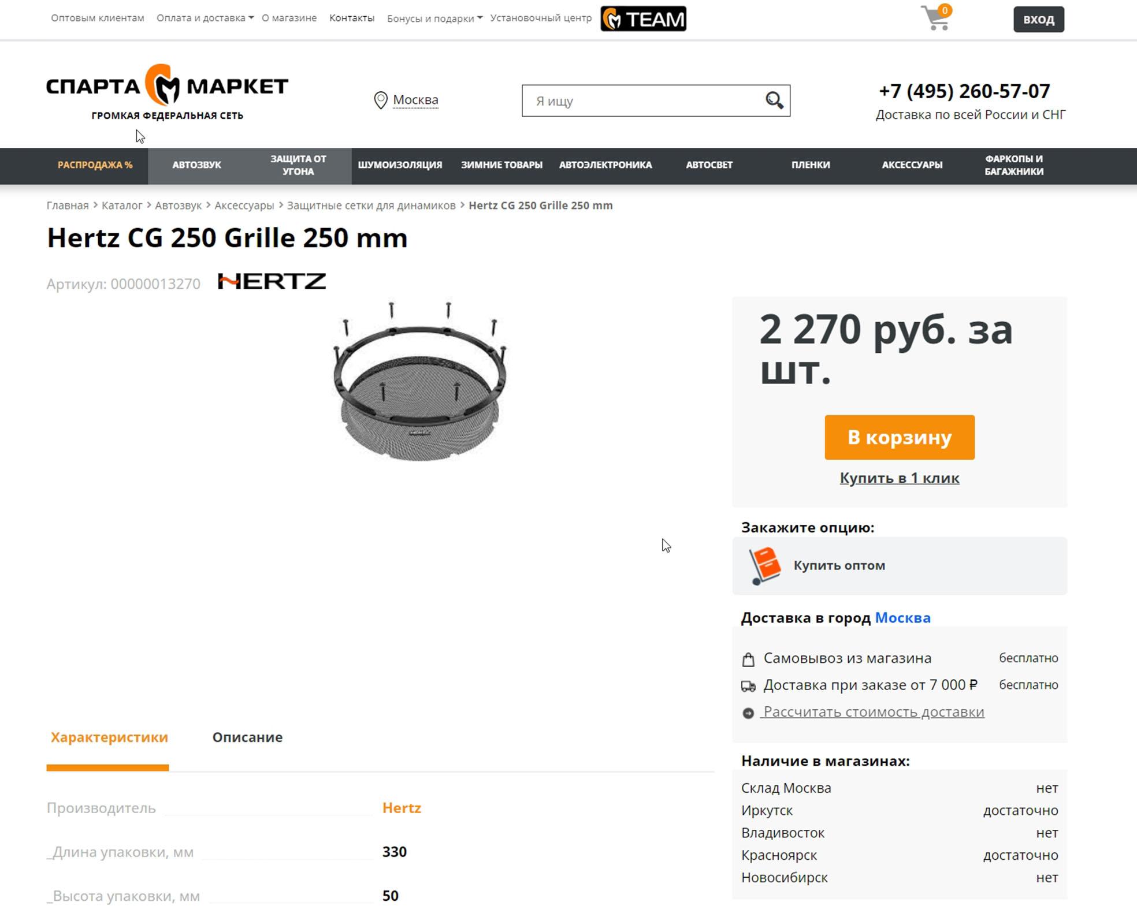
Task: Click the Спарта Маркет logo
Action: point(167,92)
